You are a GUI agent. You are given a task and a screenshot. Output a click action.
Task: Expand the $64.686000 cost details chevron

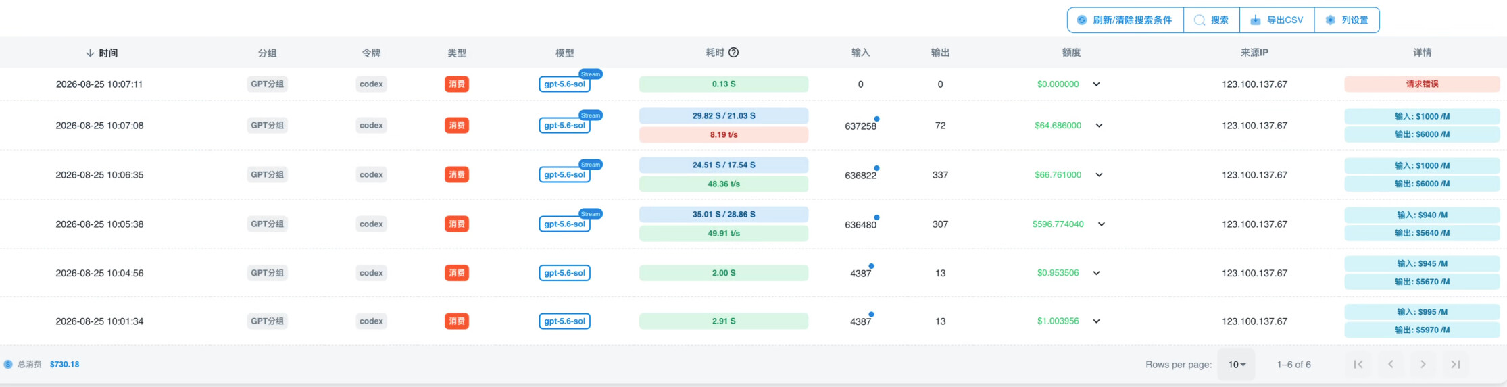(1099, 126)
